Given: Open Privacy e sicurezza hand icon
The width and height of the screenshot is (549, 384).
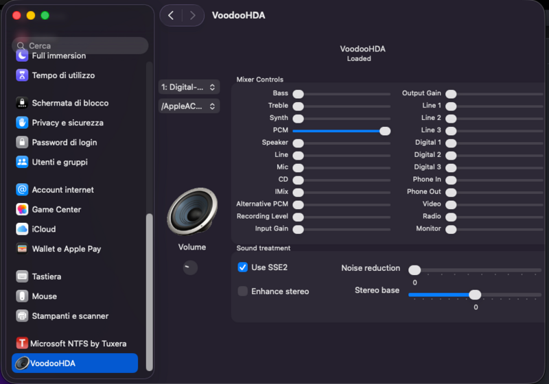Looking at the screenshot, I should click(22, 123).
